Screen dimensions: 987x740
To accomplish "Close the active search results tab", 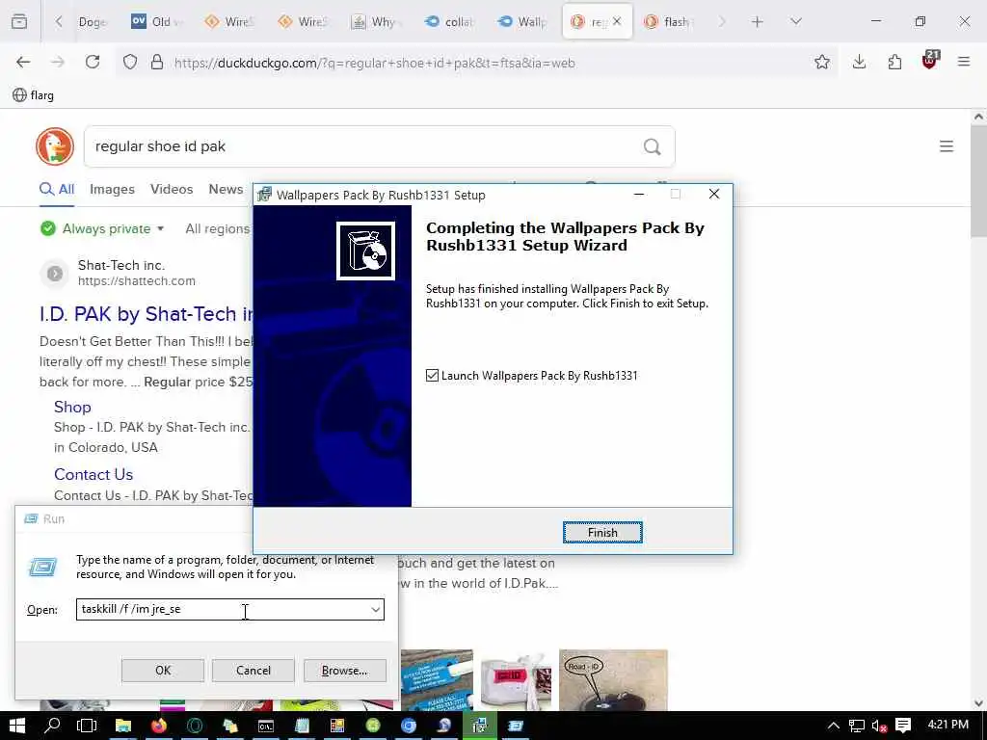I will [x=617, y=21].
